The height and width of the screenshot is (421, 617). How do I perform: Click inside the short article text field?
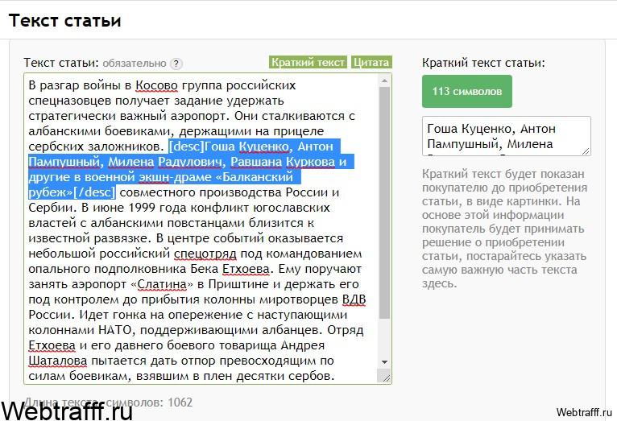coord(506,136)
